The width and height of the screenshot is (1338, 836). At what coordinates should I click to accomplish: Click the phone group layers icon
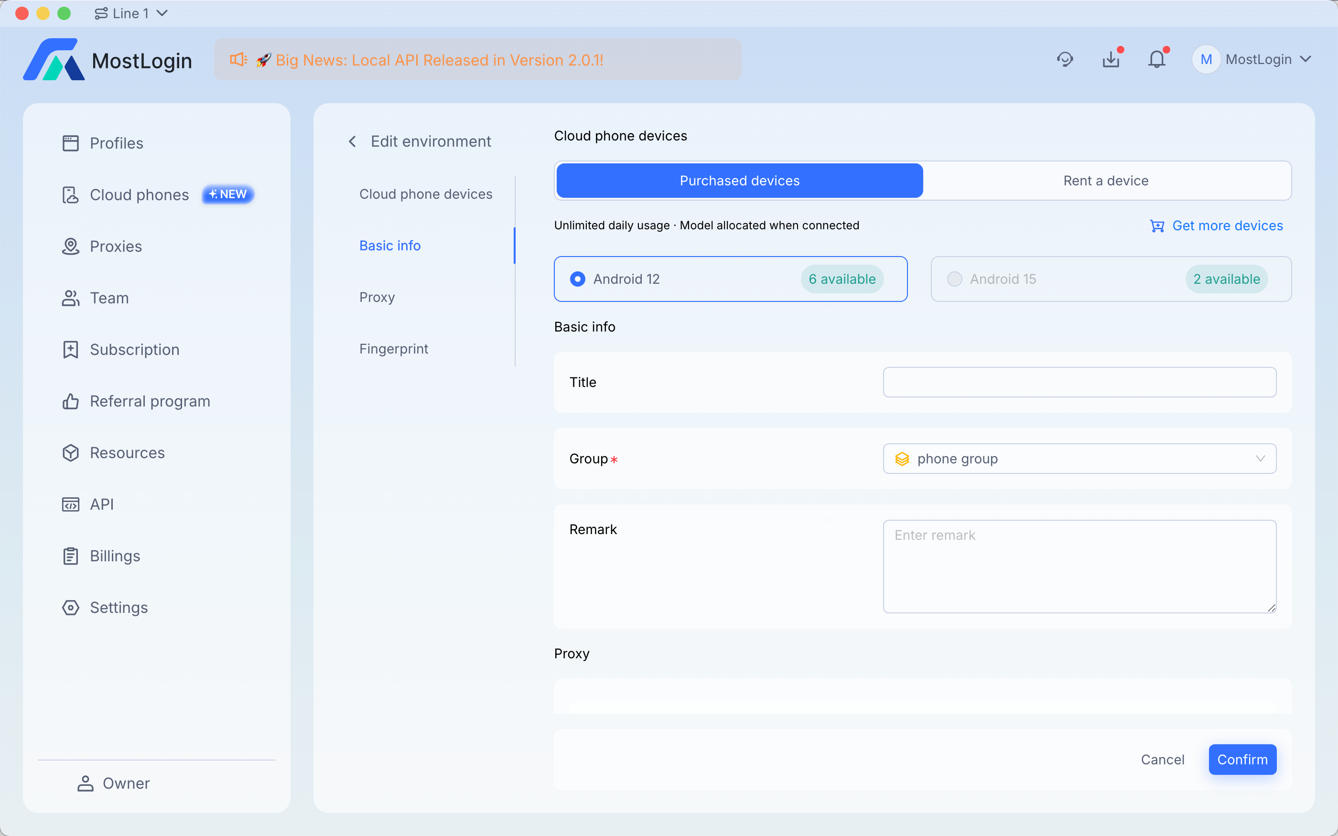(x=902, y=459)
